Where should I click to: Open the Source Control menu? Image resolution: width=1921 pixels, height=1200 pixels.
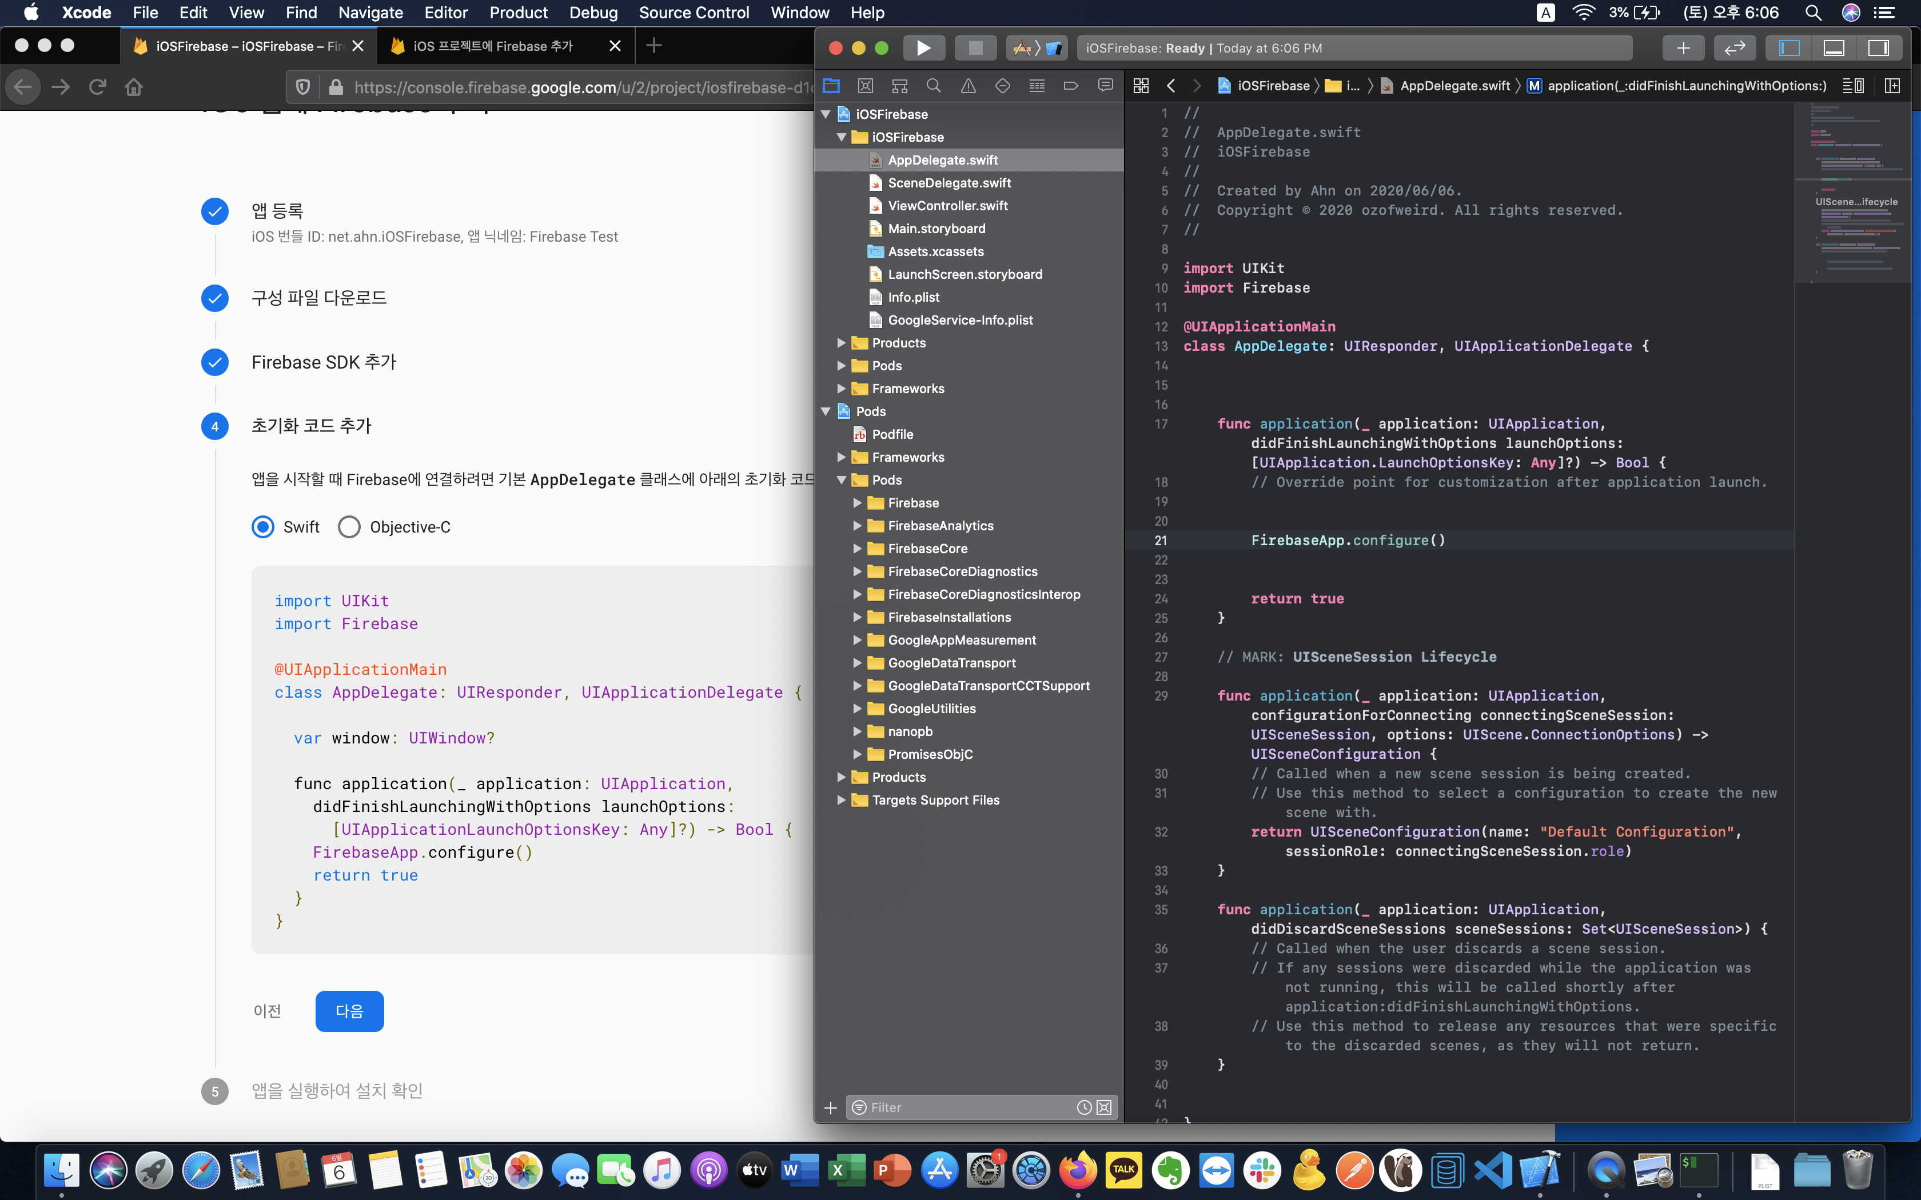click(x=693, y=13)
